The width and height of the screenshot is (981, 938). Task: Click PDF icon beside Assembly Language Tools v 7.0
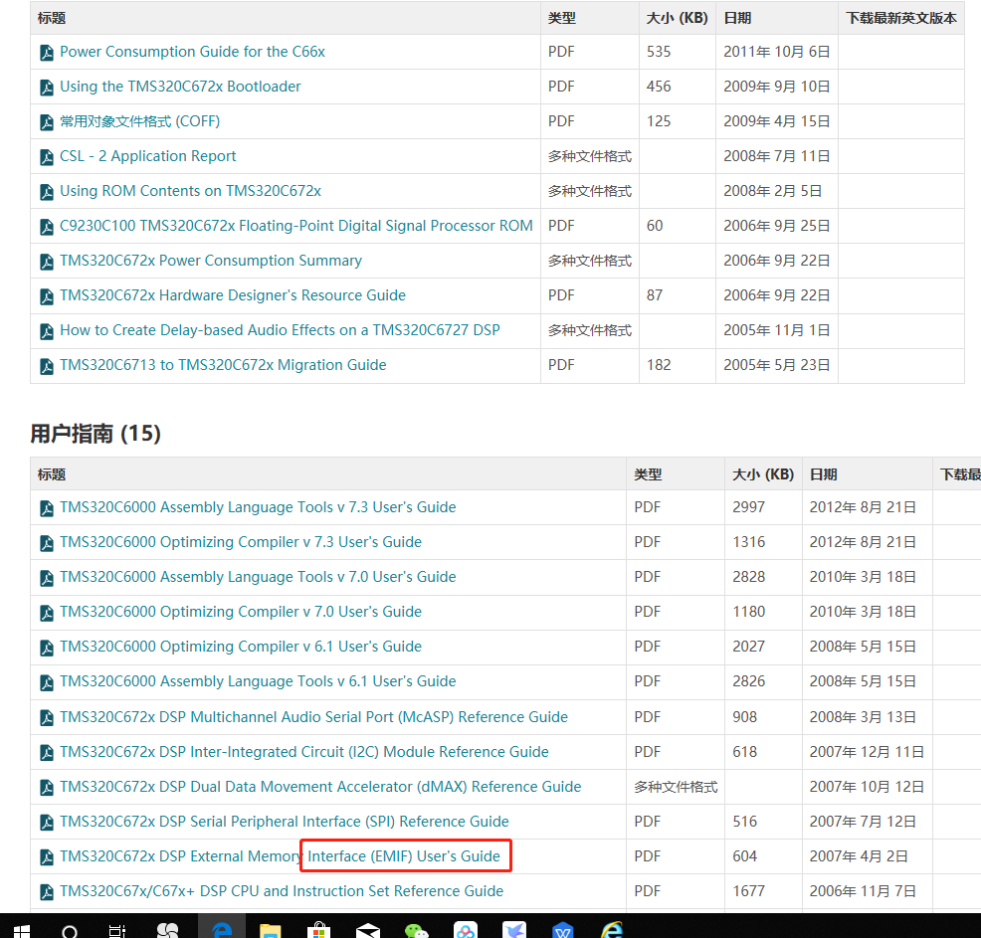47,578
